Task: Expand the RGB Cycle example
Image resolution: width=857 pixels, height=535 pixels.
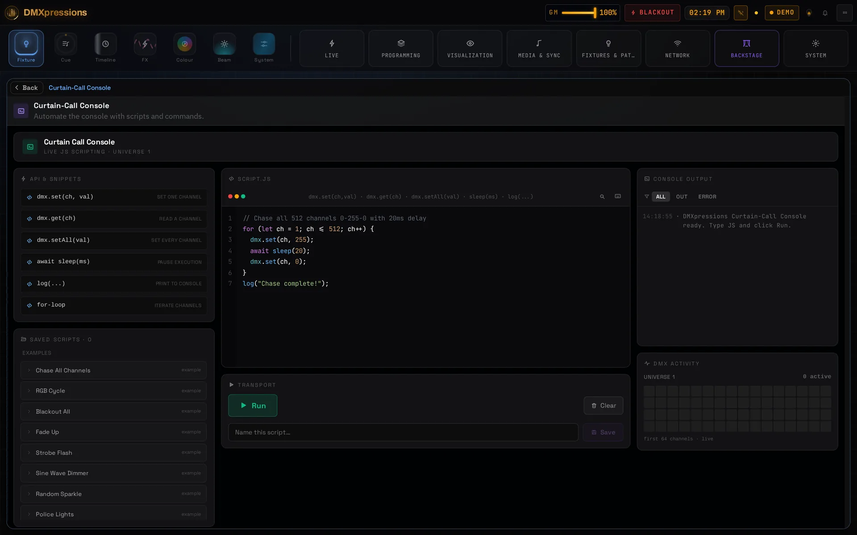Action: click(x=113, y=391)
